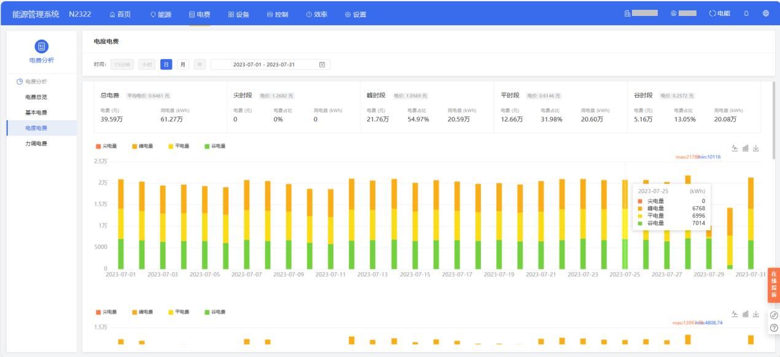
Task: Download the energy consumption chart
Action: click(756, 148)
